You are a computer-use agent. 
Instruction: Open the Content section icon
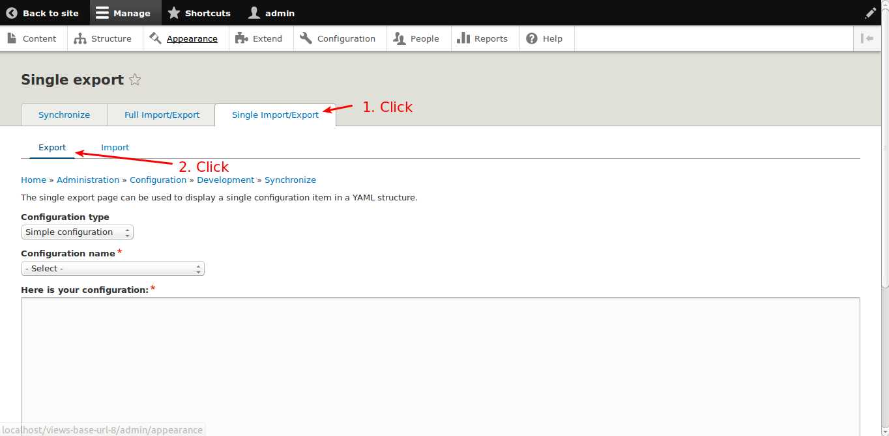click(12, 38)
